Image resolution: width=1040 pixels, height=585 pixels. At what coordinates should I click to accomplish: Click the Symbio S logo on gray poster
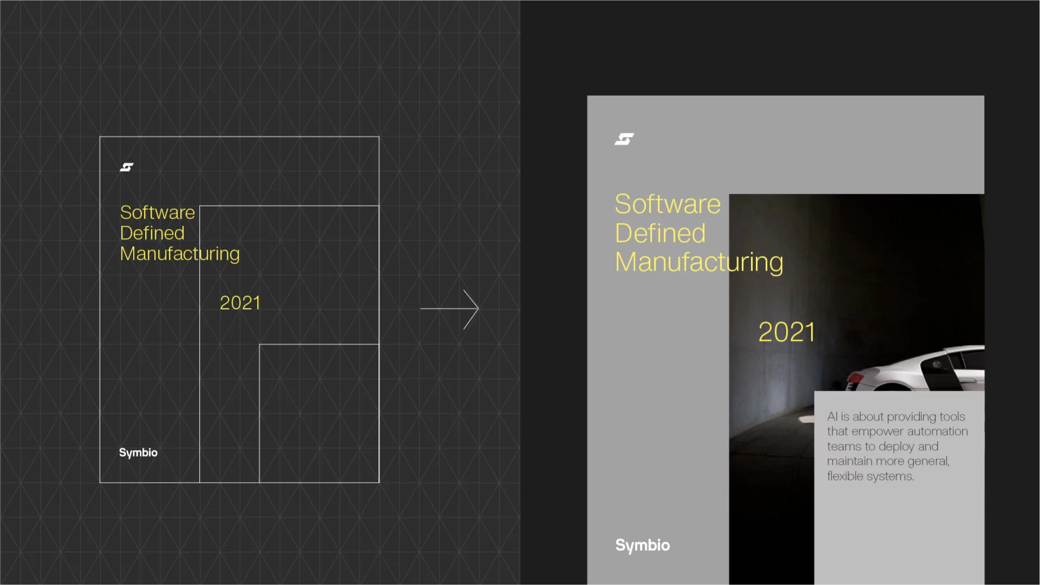(x=624, y=139)
